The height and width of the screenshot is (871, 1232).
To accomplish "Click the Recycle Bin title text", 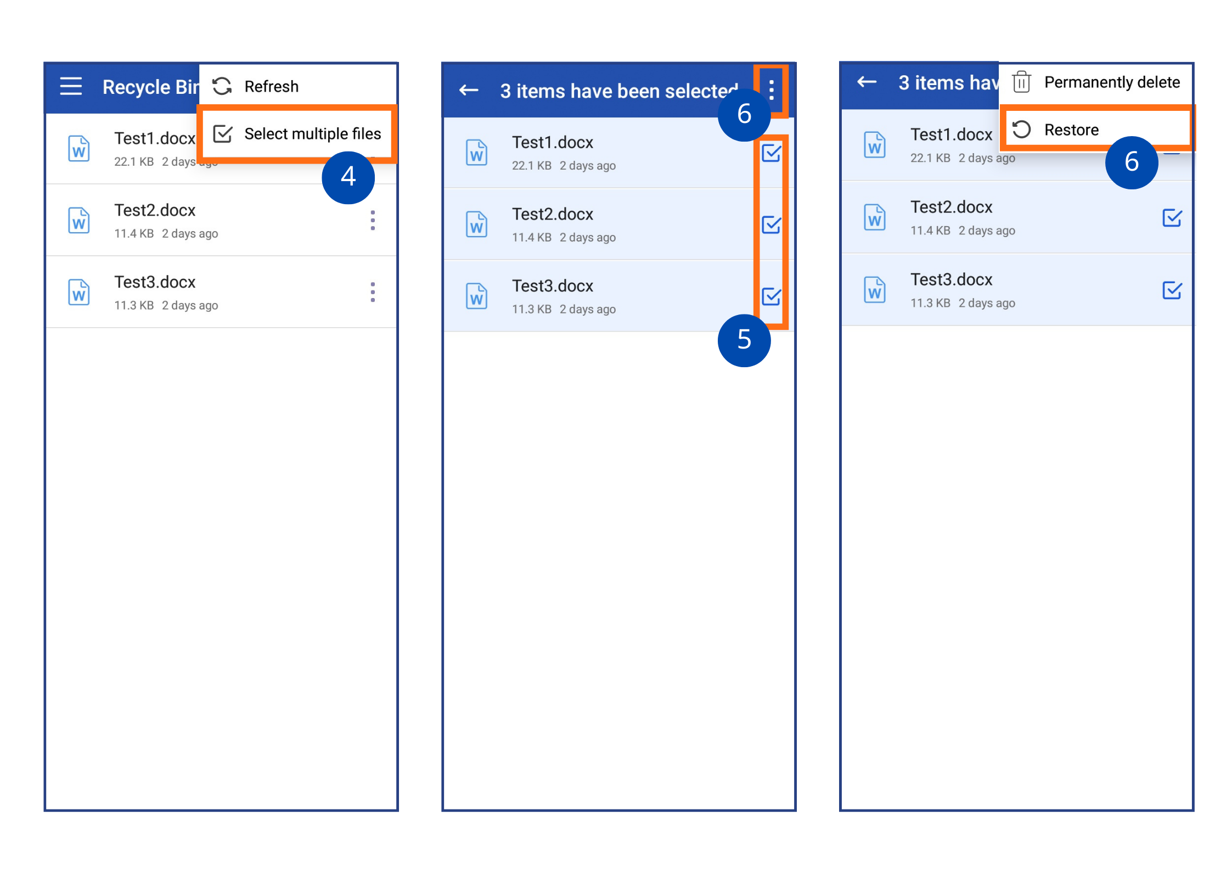I will click(x=151, y=87).
